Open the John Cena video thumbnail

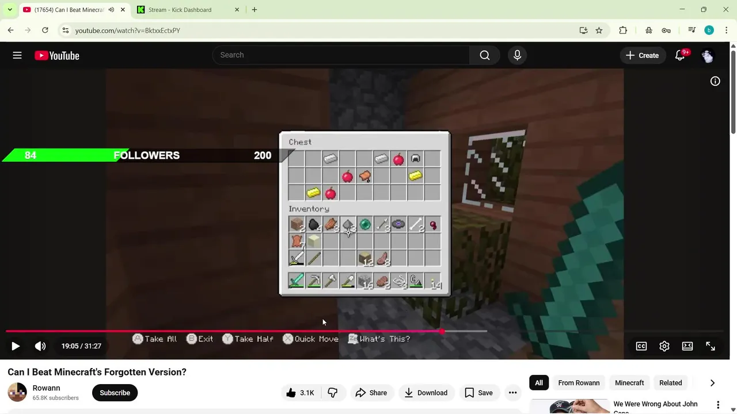pyautogui.click(x=570, y=407)
